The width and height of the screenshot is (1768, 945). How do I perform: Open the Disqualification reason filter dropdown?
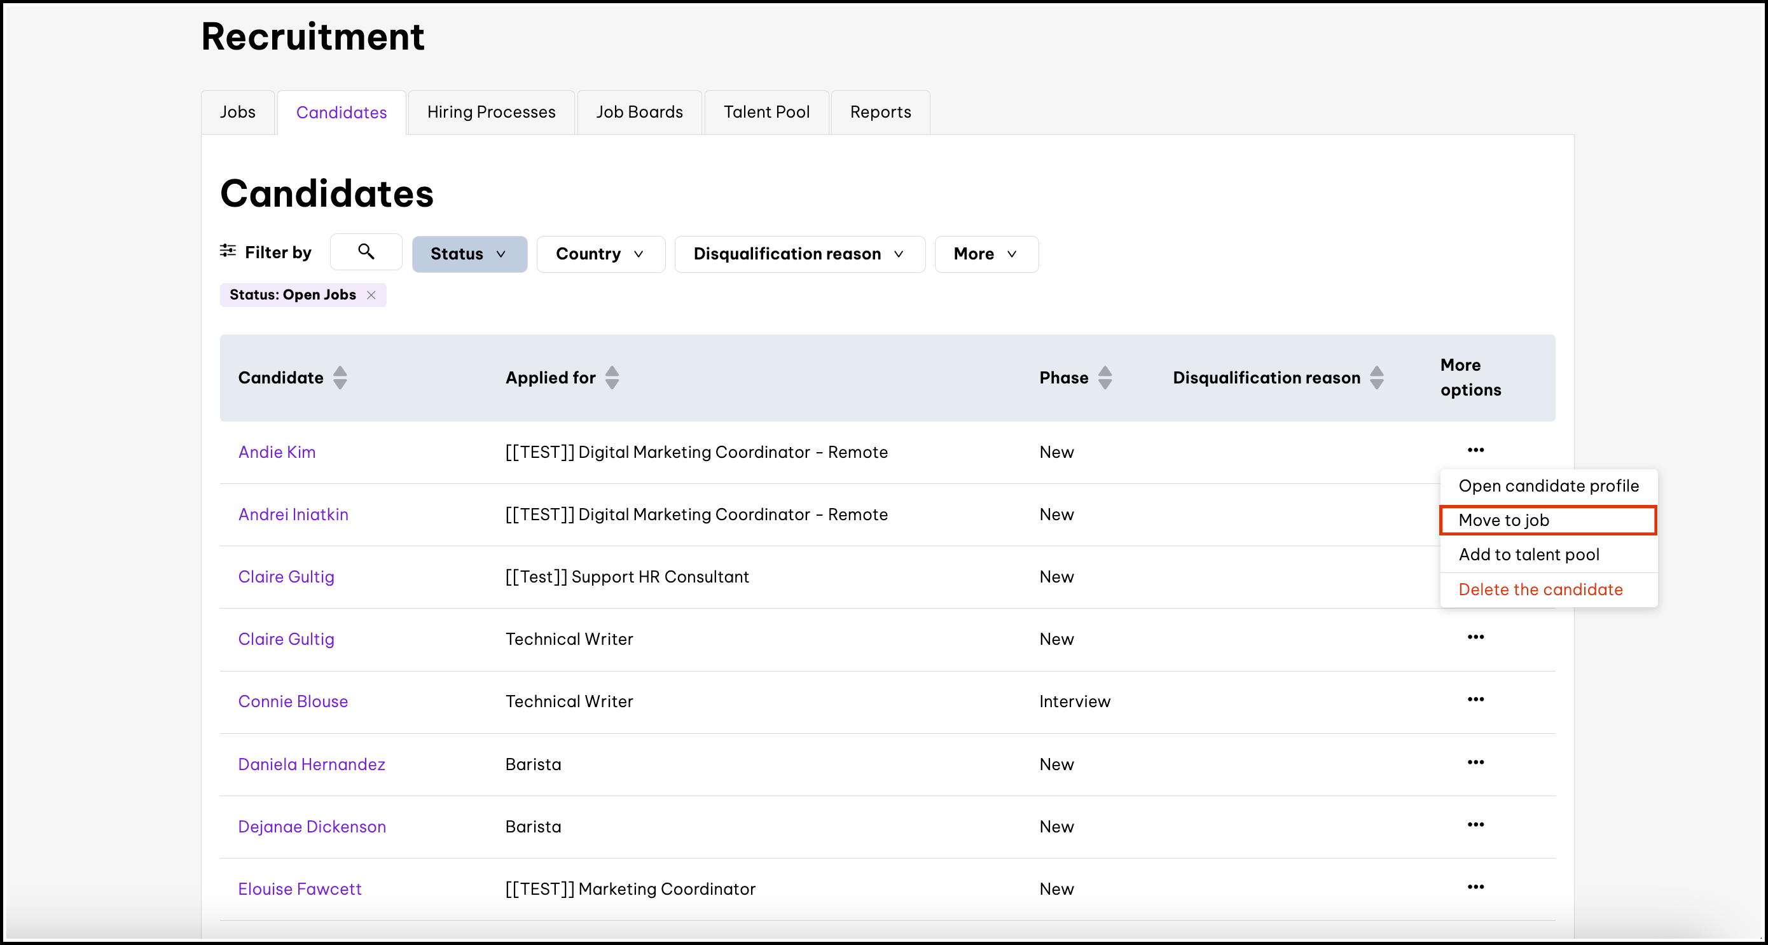pos(799,254)
